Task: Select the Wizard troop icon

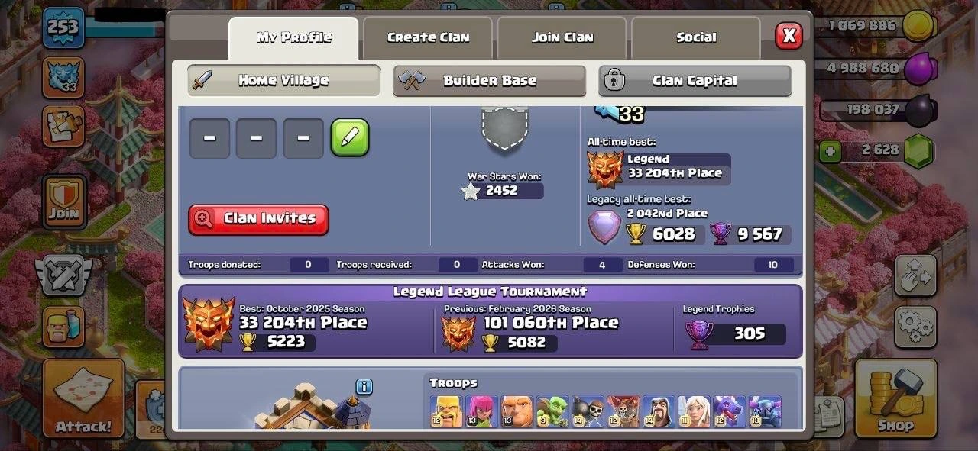Action: (x=658, y=411)
